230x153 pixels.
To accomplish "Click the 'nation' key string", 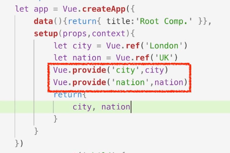I will (130, 82).
